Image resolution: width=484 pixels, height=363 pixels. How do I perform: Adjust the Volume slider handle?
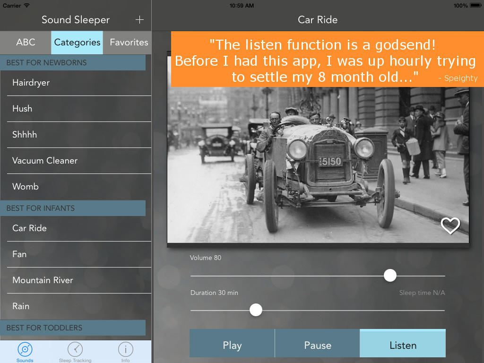390,276
